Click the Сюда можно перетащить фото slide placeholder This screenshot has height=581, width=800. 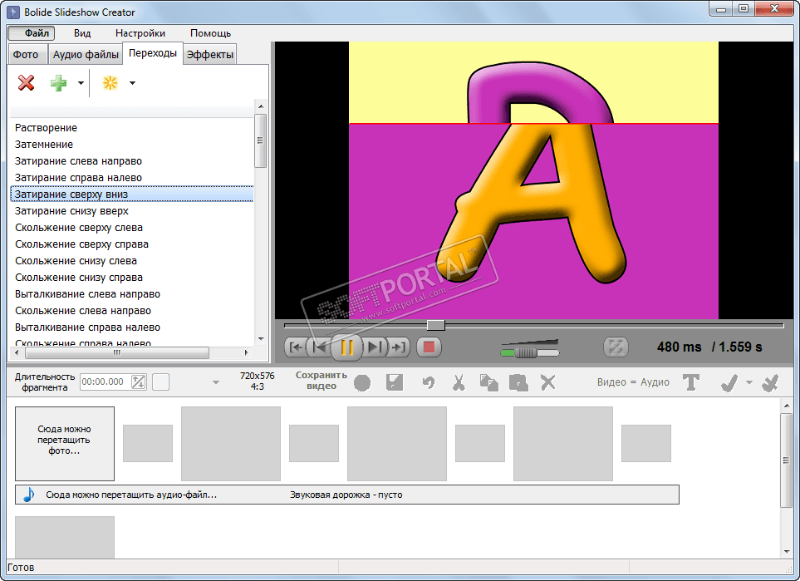coord(65,443)
